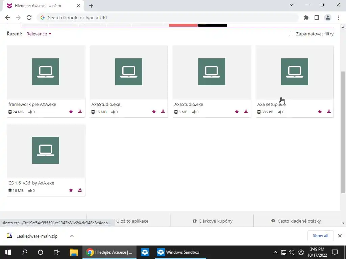
Task: Star the 5 MB AxaStudio.exe file
Action: 237,112
